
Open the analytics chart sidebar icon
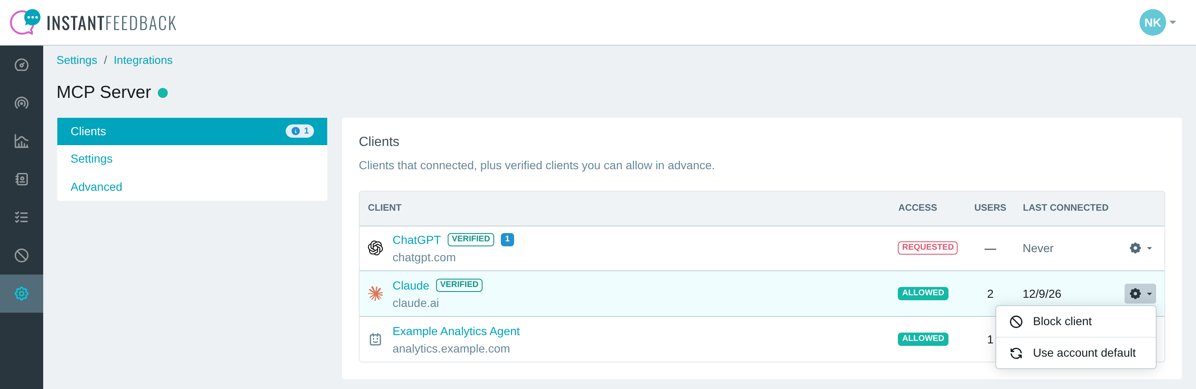point(21,141)
